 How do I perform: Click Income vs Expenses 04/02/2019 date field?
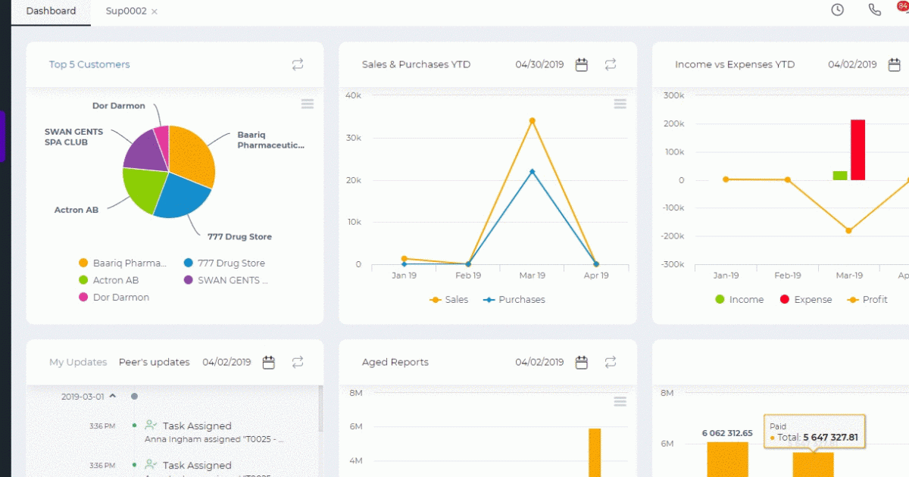click(853, 65)
